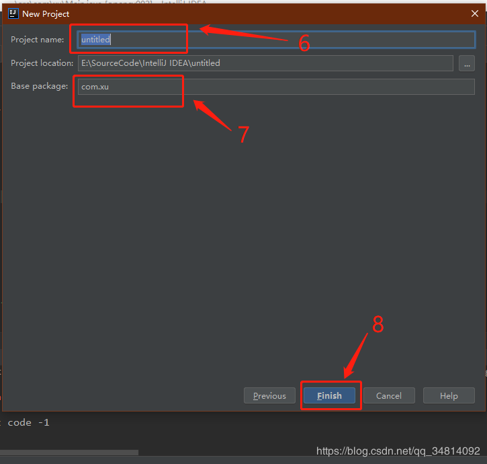
Task: Click the 'code -1' console output text
Action: (x=29, y=422)
